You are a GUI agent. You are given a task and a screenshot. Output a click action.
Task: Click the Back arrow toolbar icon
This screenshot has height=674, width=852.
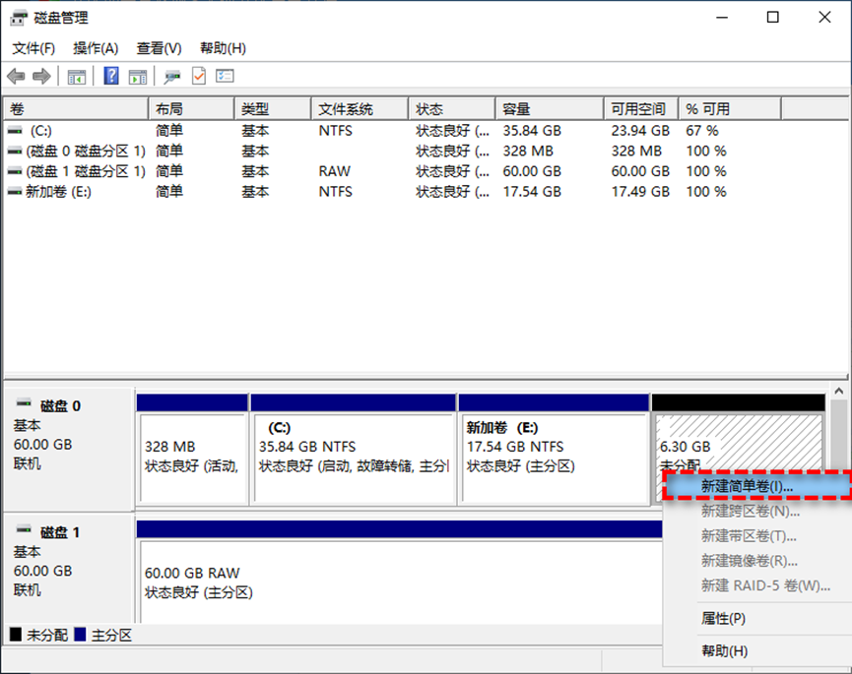(x=17, y=77)
